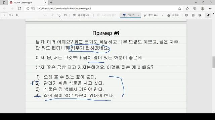Close the TOPIK Listening.pdf tab
Viewport: 215px width, 120px height.
(x=45, y=3)
